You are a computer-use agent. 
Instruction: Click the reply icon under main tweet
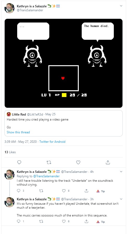[19, 162]
